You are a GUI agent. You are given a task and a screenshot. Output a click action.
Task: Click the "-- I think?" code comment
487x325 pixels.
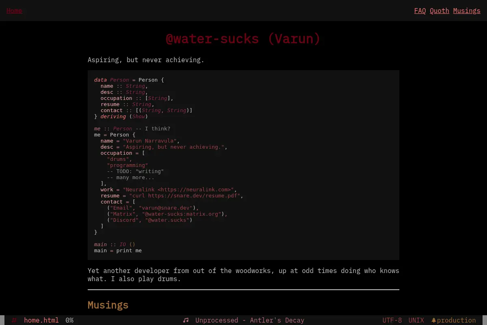point(153,129)
